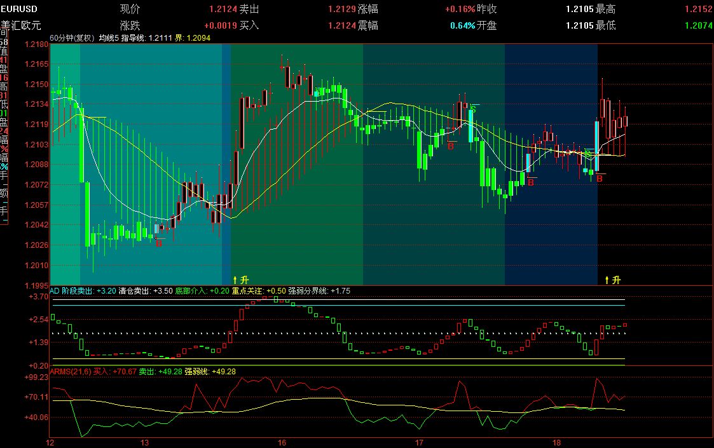This screenshot has width=714, height=448.
Task: Click the last yellow 升 arrow marker
Action: tap(613, 280)
